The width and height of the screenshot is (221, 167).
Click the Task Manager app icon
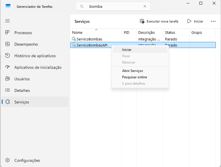[x=8, y=6]
